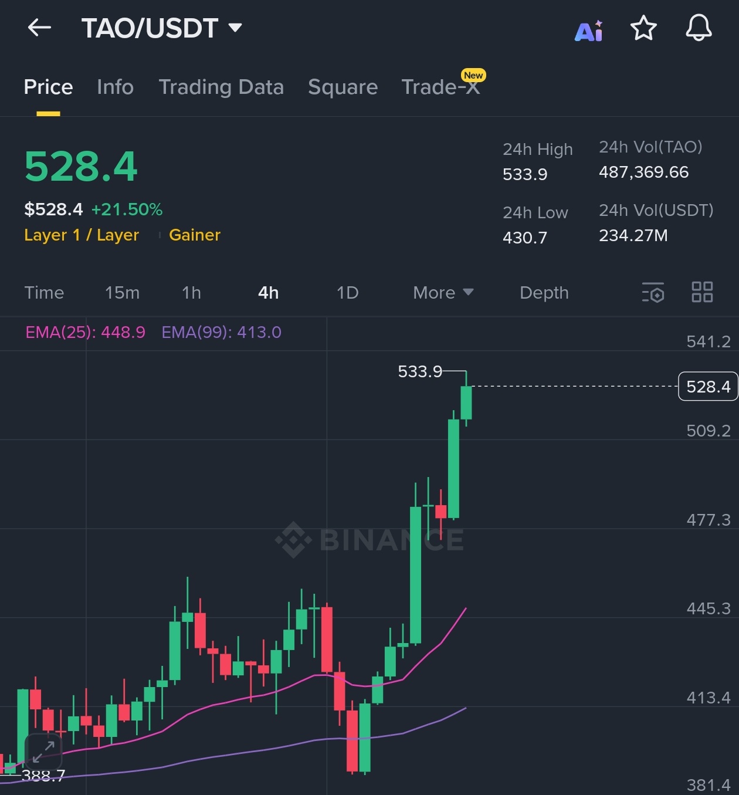The width and height of the screenshot is (739, 795).
Task: Expand the TAO/USDT pair selector arrow
Action: (x=235, y=28)
